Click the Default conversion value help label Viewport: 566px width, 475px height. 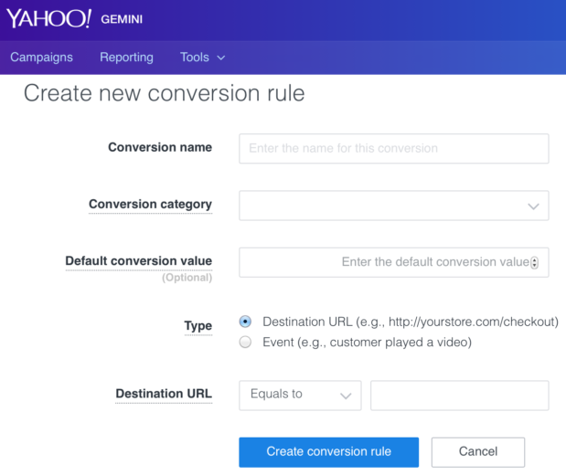point(139,260)
